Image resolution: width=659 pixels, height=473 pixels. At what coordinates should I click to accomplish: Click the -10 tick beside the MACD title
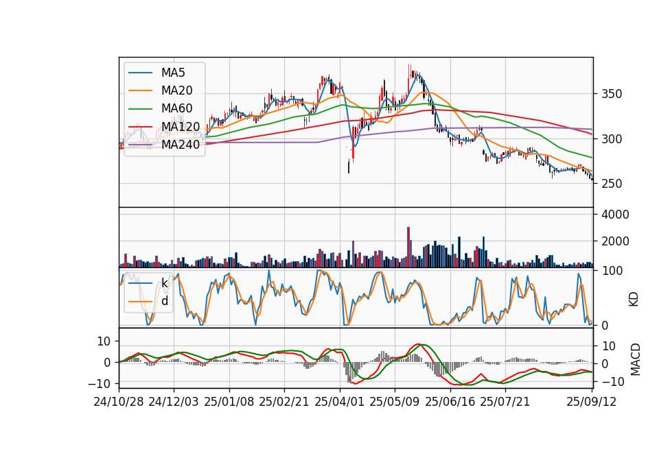(x=613, y=382)
